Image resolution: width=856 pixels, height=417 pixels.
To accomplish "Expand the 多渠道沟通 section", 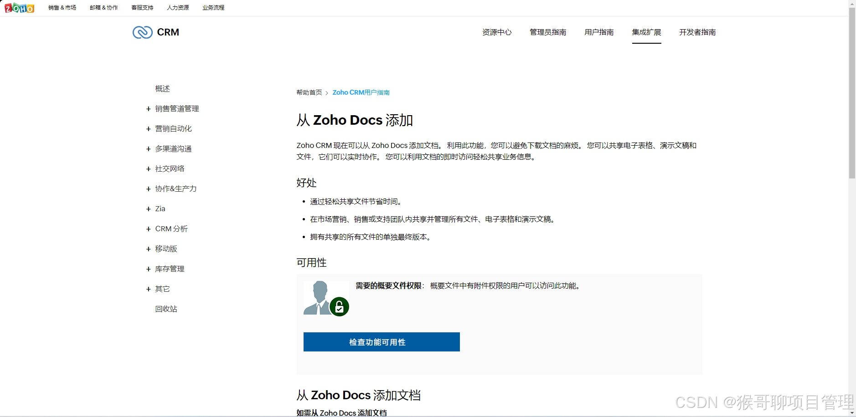I will (148, 149).
